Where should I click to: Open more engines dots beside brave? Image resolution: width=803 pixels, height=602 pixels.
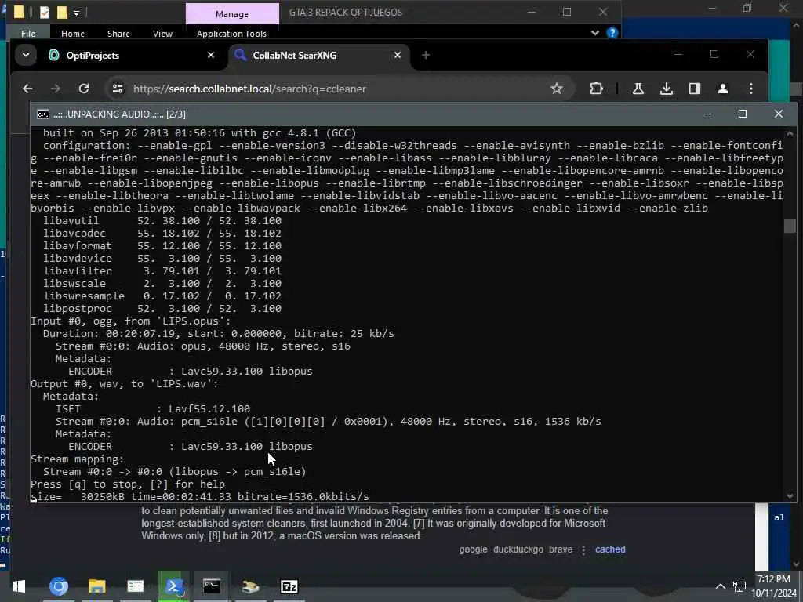click(583, 549)
